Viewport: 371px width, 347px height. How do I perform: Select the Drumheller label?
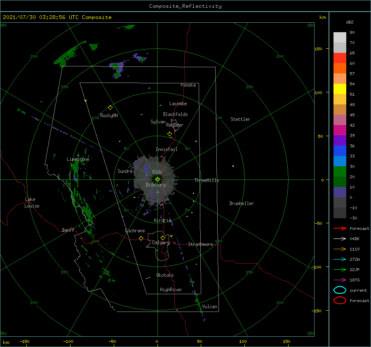[242, 203]
